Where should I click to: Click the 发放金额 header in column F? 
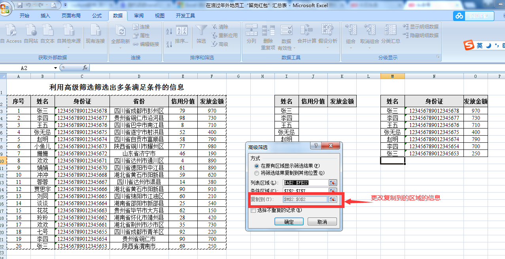pyautogui.click(x=212, y=101)
